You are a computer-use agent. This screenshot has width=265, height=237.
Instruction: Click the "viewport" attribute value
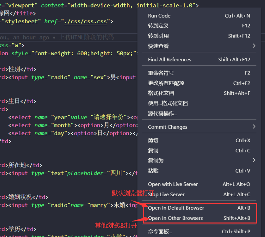pos(21,5)
